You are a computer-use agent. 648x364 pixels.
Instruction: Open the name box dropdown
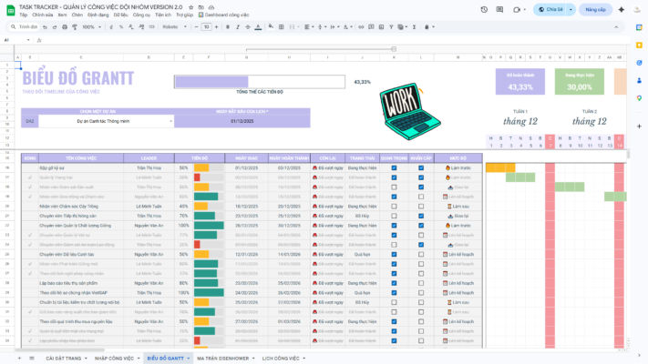point(28,40)
